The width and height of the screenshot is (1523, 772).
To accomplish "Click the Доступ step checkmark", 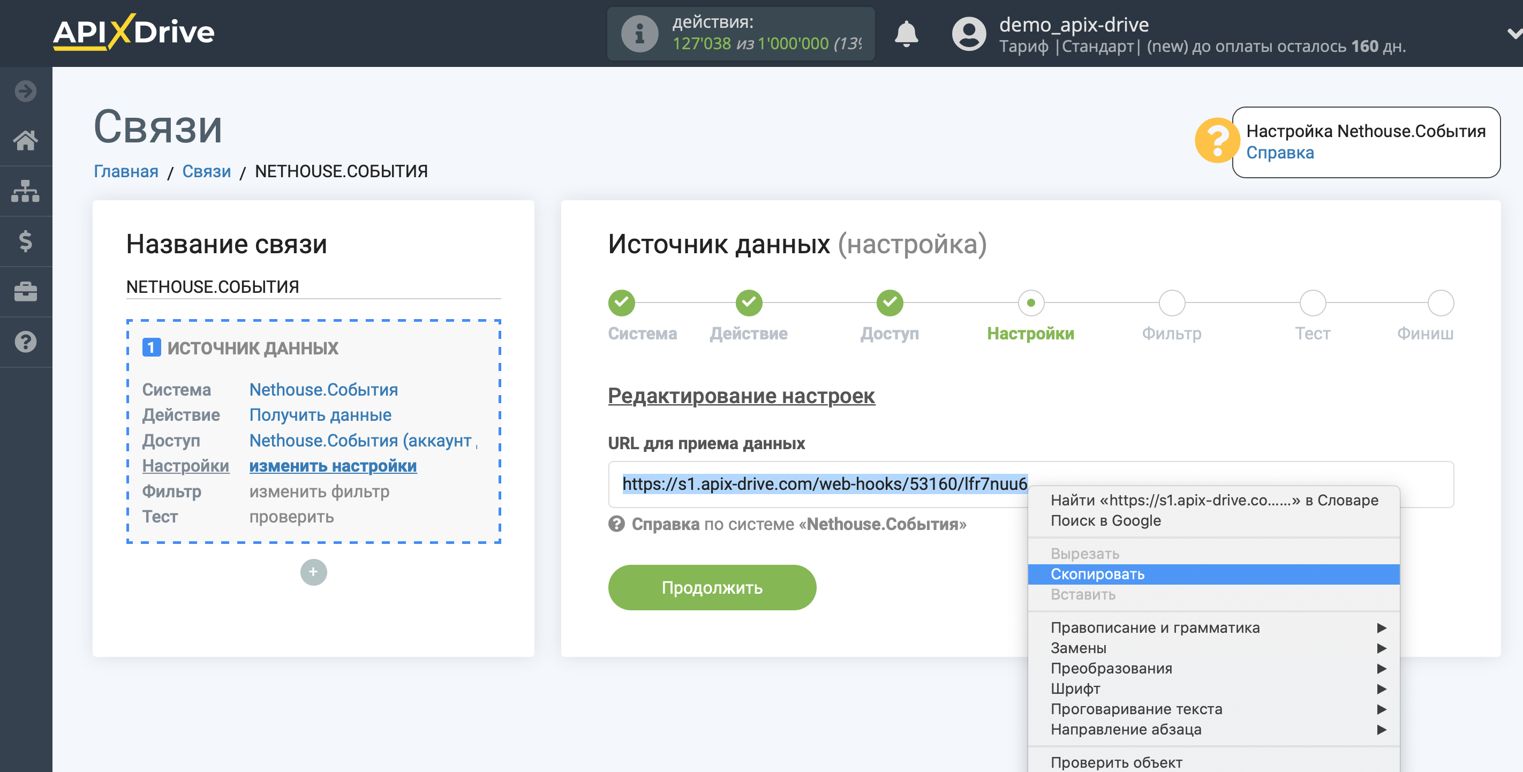I will (889, 302).
